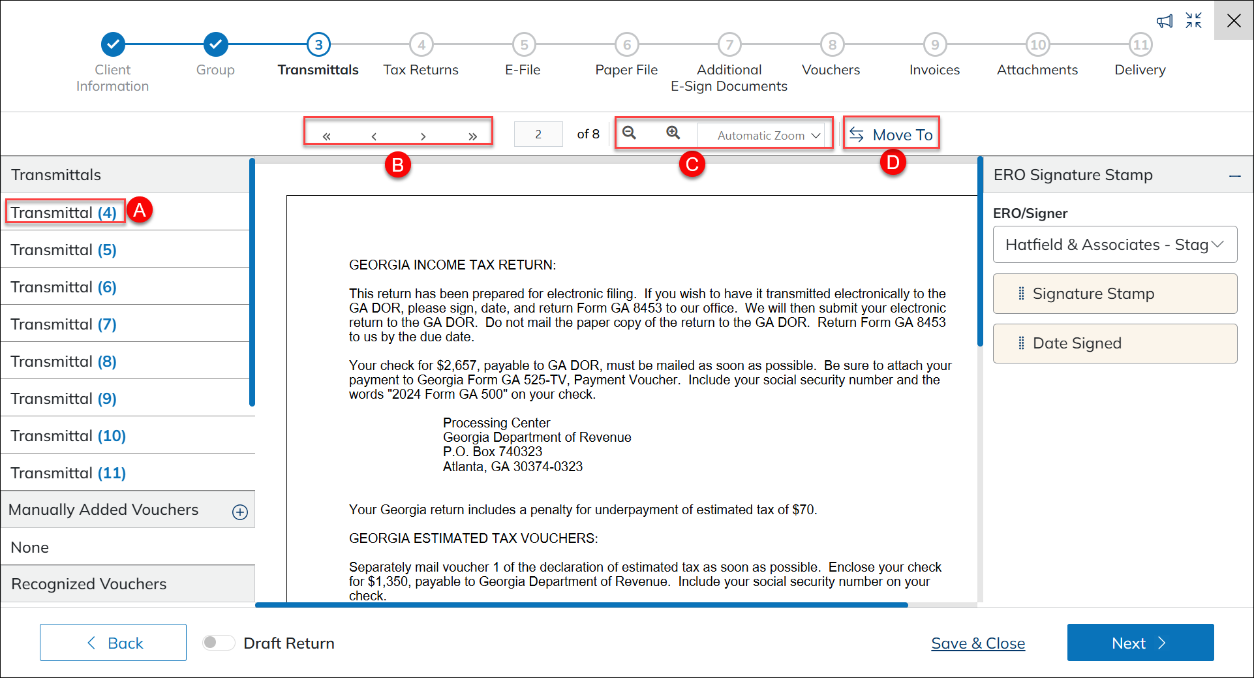Collapse the ERO Signature Stamp panel

(1234, 176)
